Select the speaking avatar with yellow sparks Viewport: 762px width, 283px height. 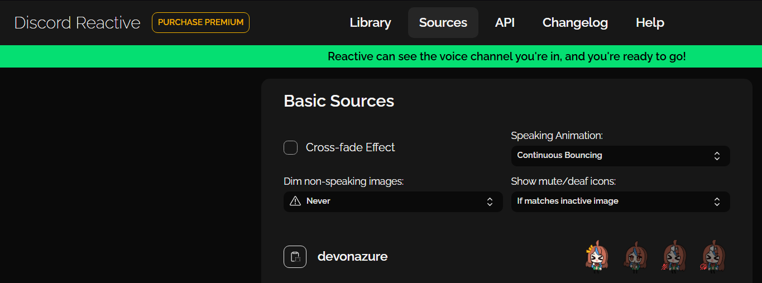pyautogui.click(x=597, y=257)
